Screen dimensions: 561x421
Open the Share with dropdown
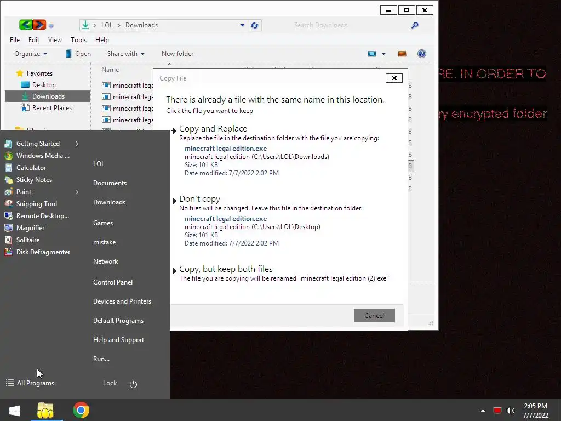(x=126, y=54)
